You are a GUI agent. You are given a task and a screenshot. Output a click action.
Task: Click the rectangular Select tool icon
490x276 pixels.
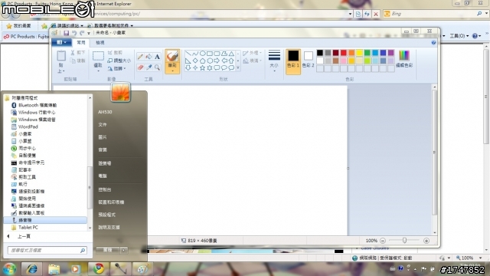coord(98,56)
